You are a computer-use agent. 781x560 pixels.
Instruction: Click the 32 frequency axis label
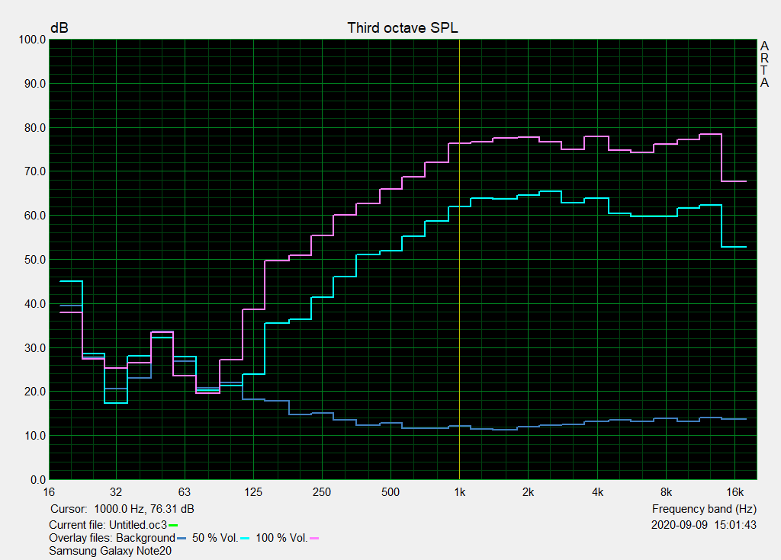click(116, 492)
